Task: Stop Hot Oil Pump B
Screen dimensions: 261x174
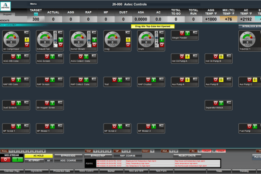Action: point(216,57)
